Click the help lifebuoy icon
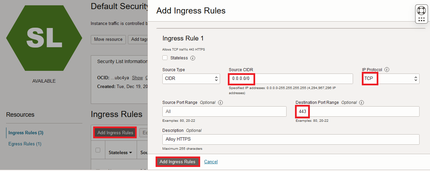The height and width of the screenshot is (171, 430). click(x=421, y=10)
